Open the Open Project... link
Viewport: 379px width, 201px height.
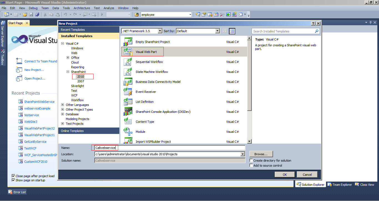(x=35, y=78)
